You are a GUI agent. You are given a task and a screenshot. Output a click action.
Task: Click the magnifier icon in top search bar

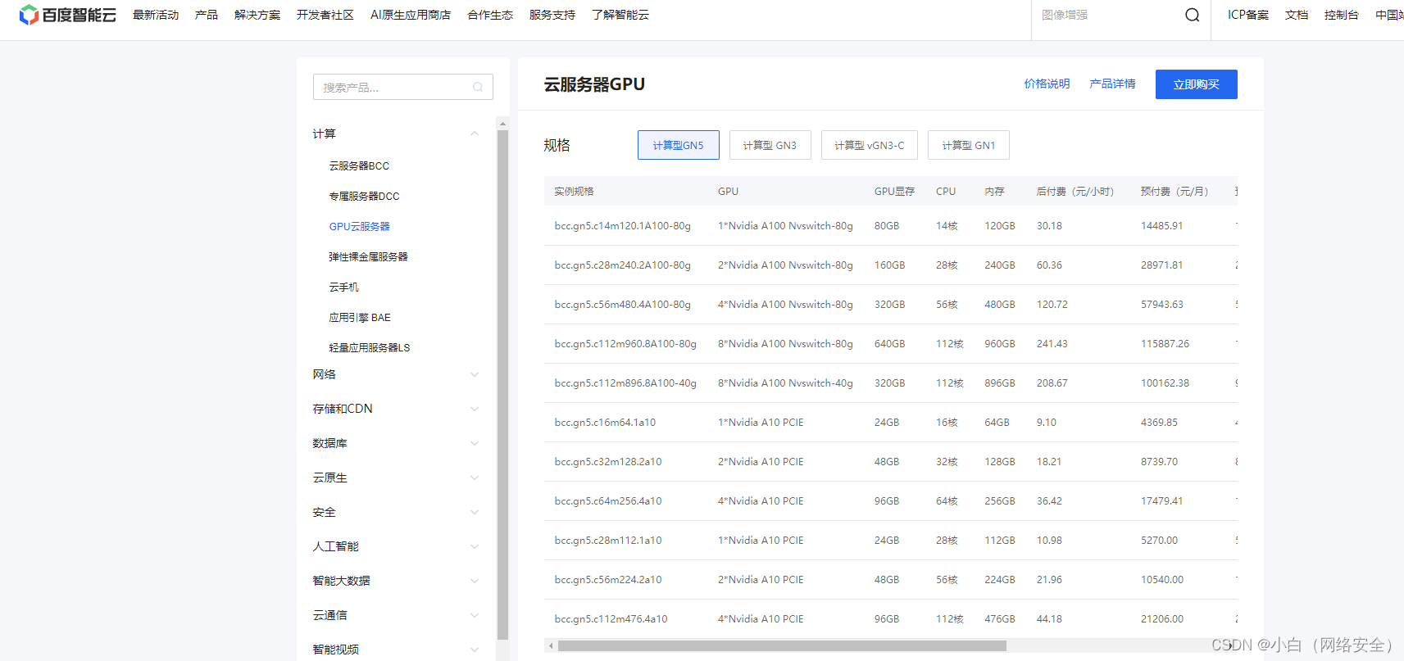(x=1192, y=15)
